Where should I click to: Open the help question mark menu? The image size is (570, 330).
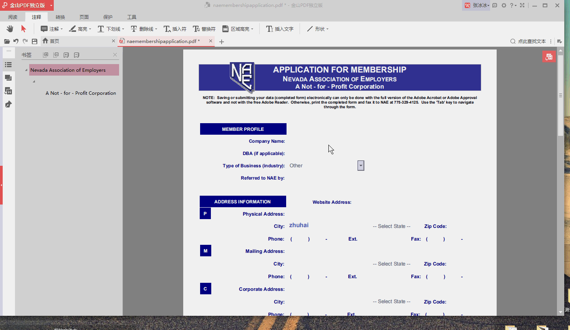(x=513, y=5)
